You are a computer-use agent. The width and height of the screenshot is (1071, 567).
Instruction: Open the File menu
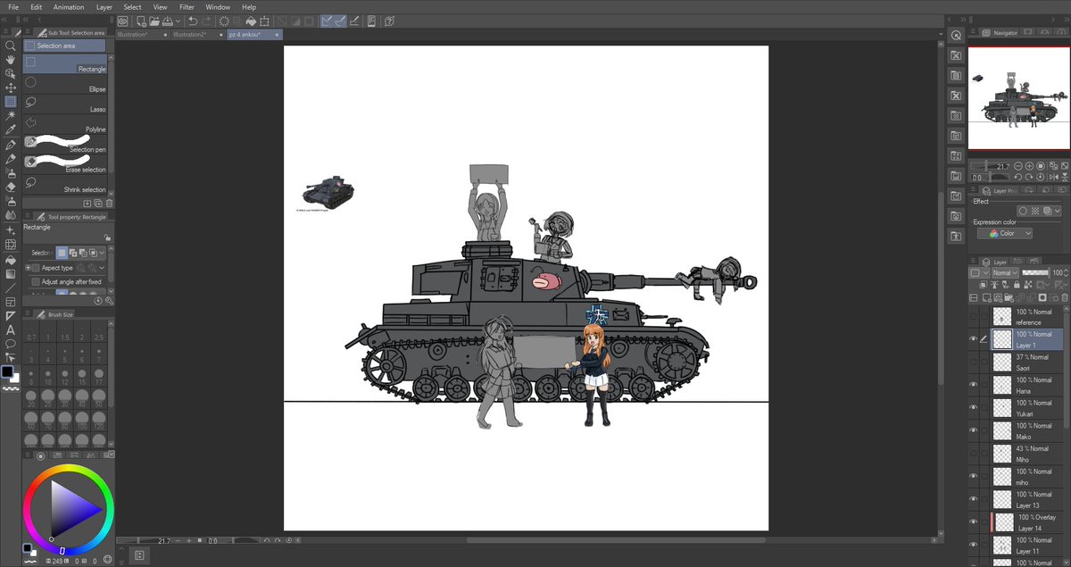[x=13, y=6]
